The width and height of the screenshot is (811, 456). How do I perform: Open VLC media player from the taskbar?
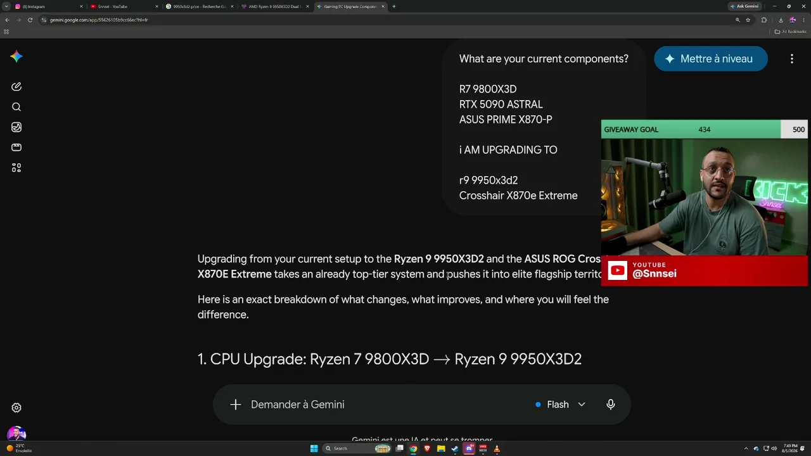[497, 448]
